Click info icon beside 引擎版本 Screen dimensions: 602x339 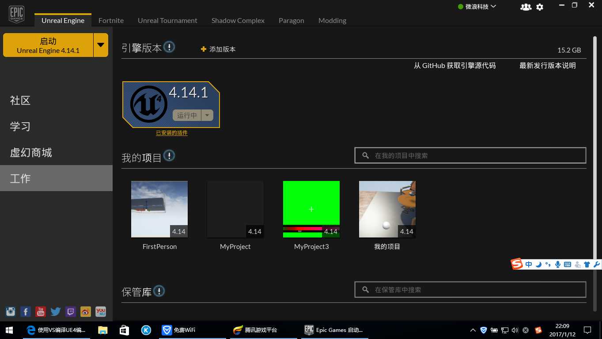(x=169, y=47)
